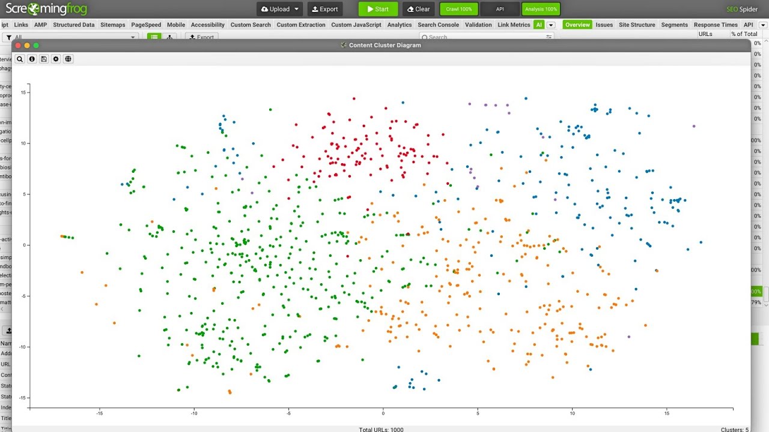Click the Clusters: 5 status text

coord(734,429)
